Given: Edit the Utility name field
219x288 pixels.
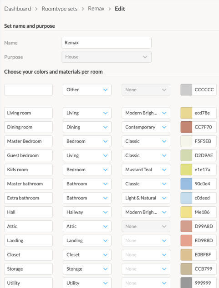Looking at the screenshot, I should 28,283.
